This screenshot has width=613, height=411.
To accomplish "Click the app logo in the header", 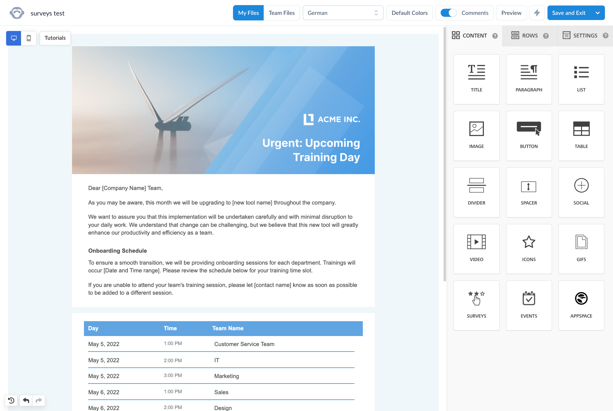I will pos(17,13).
